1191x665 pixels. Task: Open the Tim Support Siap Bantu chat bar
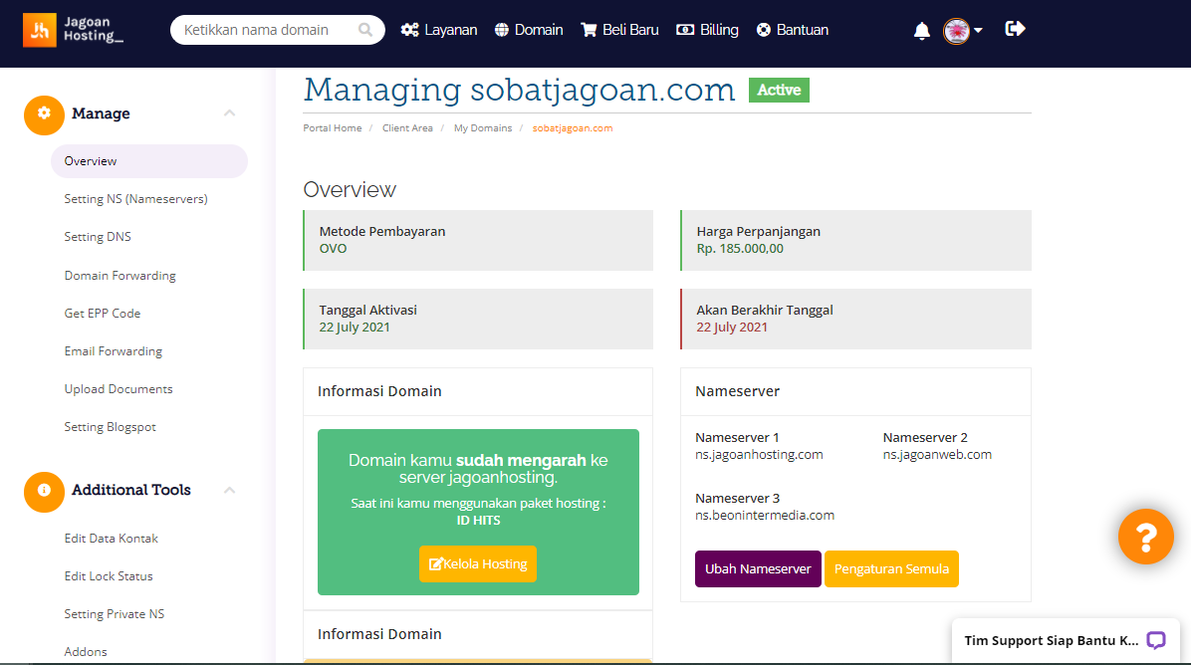[x=1066, y=641]
